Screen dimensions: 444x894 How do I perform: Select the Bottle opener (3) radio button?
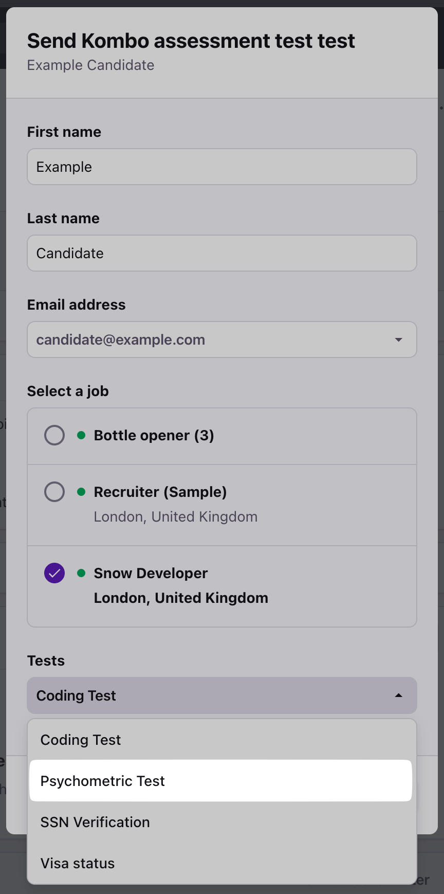pos(54,435)
